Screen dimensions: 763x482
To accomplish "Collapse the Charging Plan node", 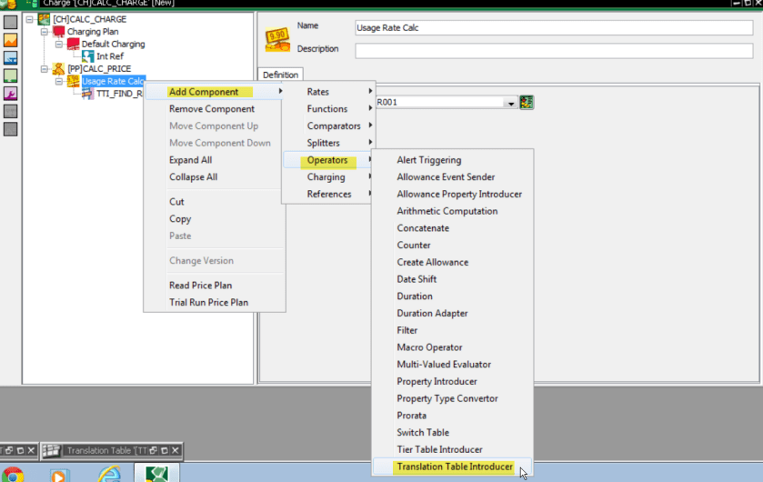I will [x=45, y=32].
